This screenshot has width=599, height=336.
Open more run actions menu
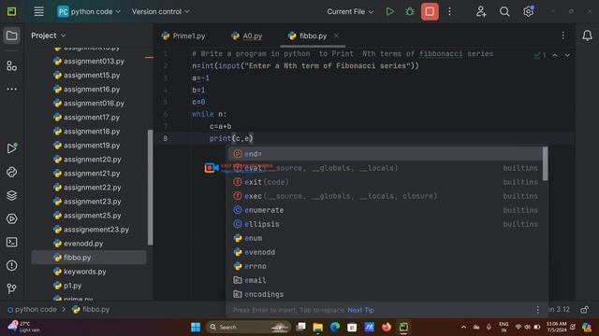click(449, 11)
